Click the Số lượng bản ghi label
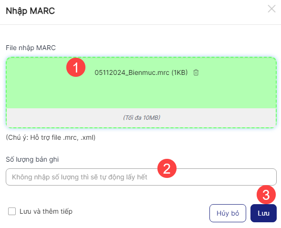Image resolution: width=281 pixels, height=228 pixels. 32,159
